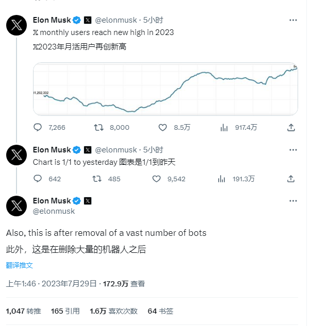
Task: Click the 翻译推文 translate link
Action: (20, 265)
